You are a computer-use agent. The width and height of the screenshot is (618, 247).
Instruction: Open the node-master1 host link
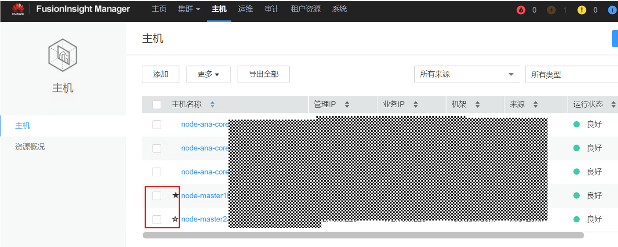(205, 196)
